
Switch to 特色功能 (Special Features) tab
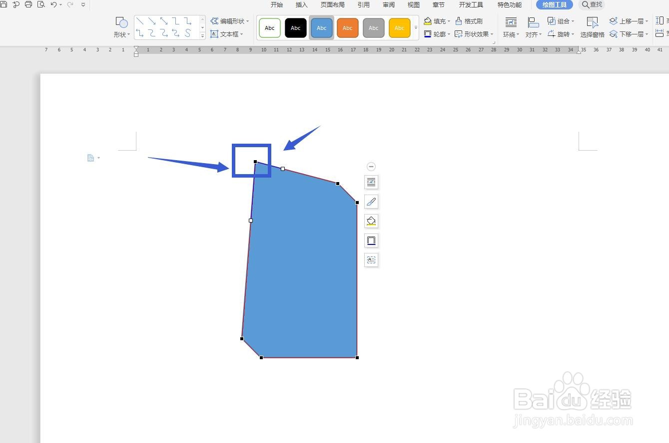point(510,5)
